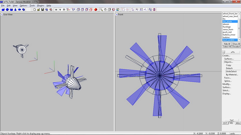The width and height of the screenshot is (241, 135).
Task: Click the red sphere render icon
Action: (x=95, y=10)
